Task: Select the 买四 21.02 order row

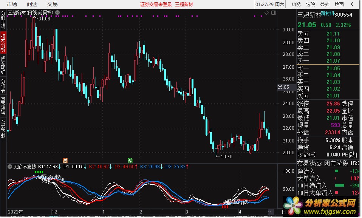Action: point(328,89)
